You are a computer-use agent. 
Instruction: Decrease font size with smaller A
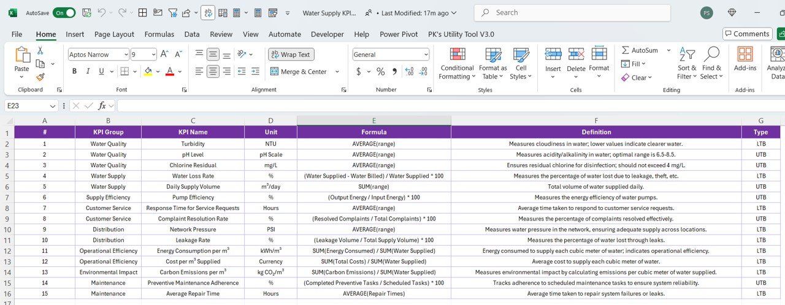tap(178, 55)
